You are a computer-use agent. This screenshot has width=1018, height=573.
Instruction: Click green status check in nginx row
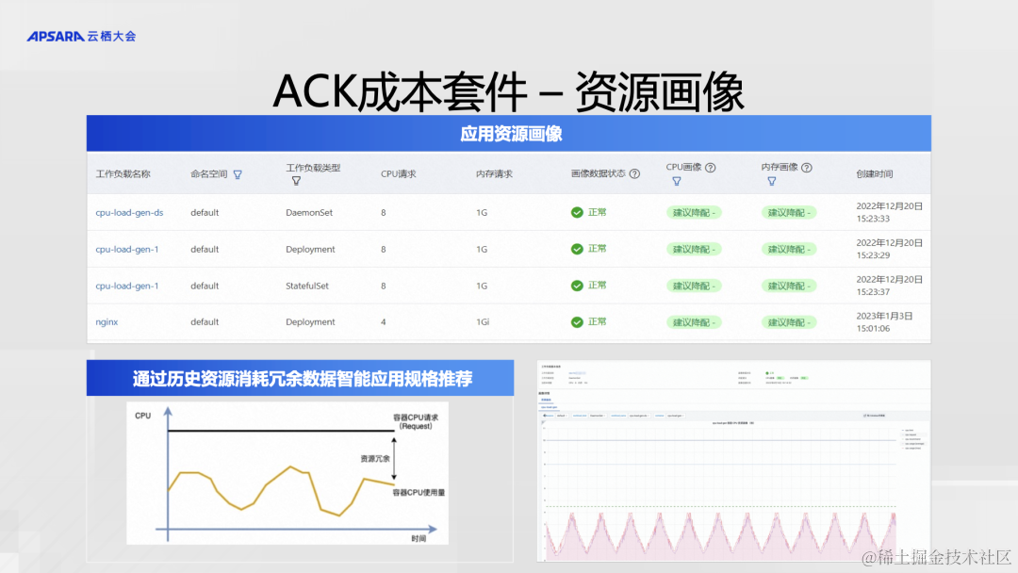coord(577,322)
